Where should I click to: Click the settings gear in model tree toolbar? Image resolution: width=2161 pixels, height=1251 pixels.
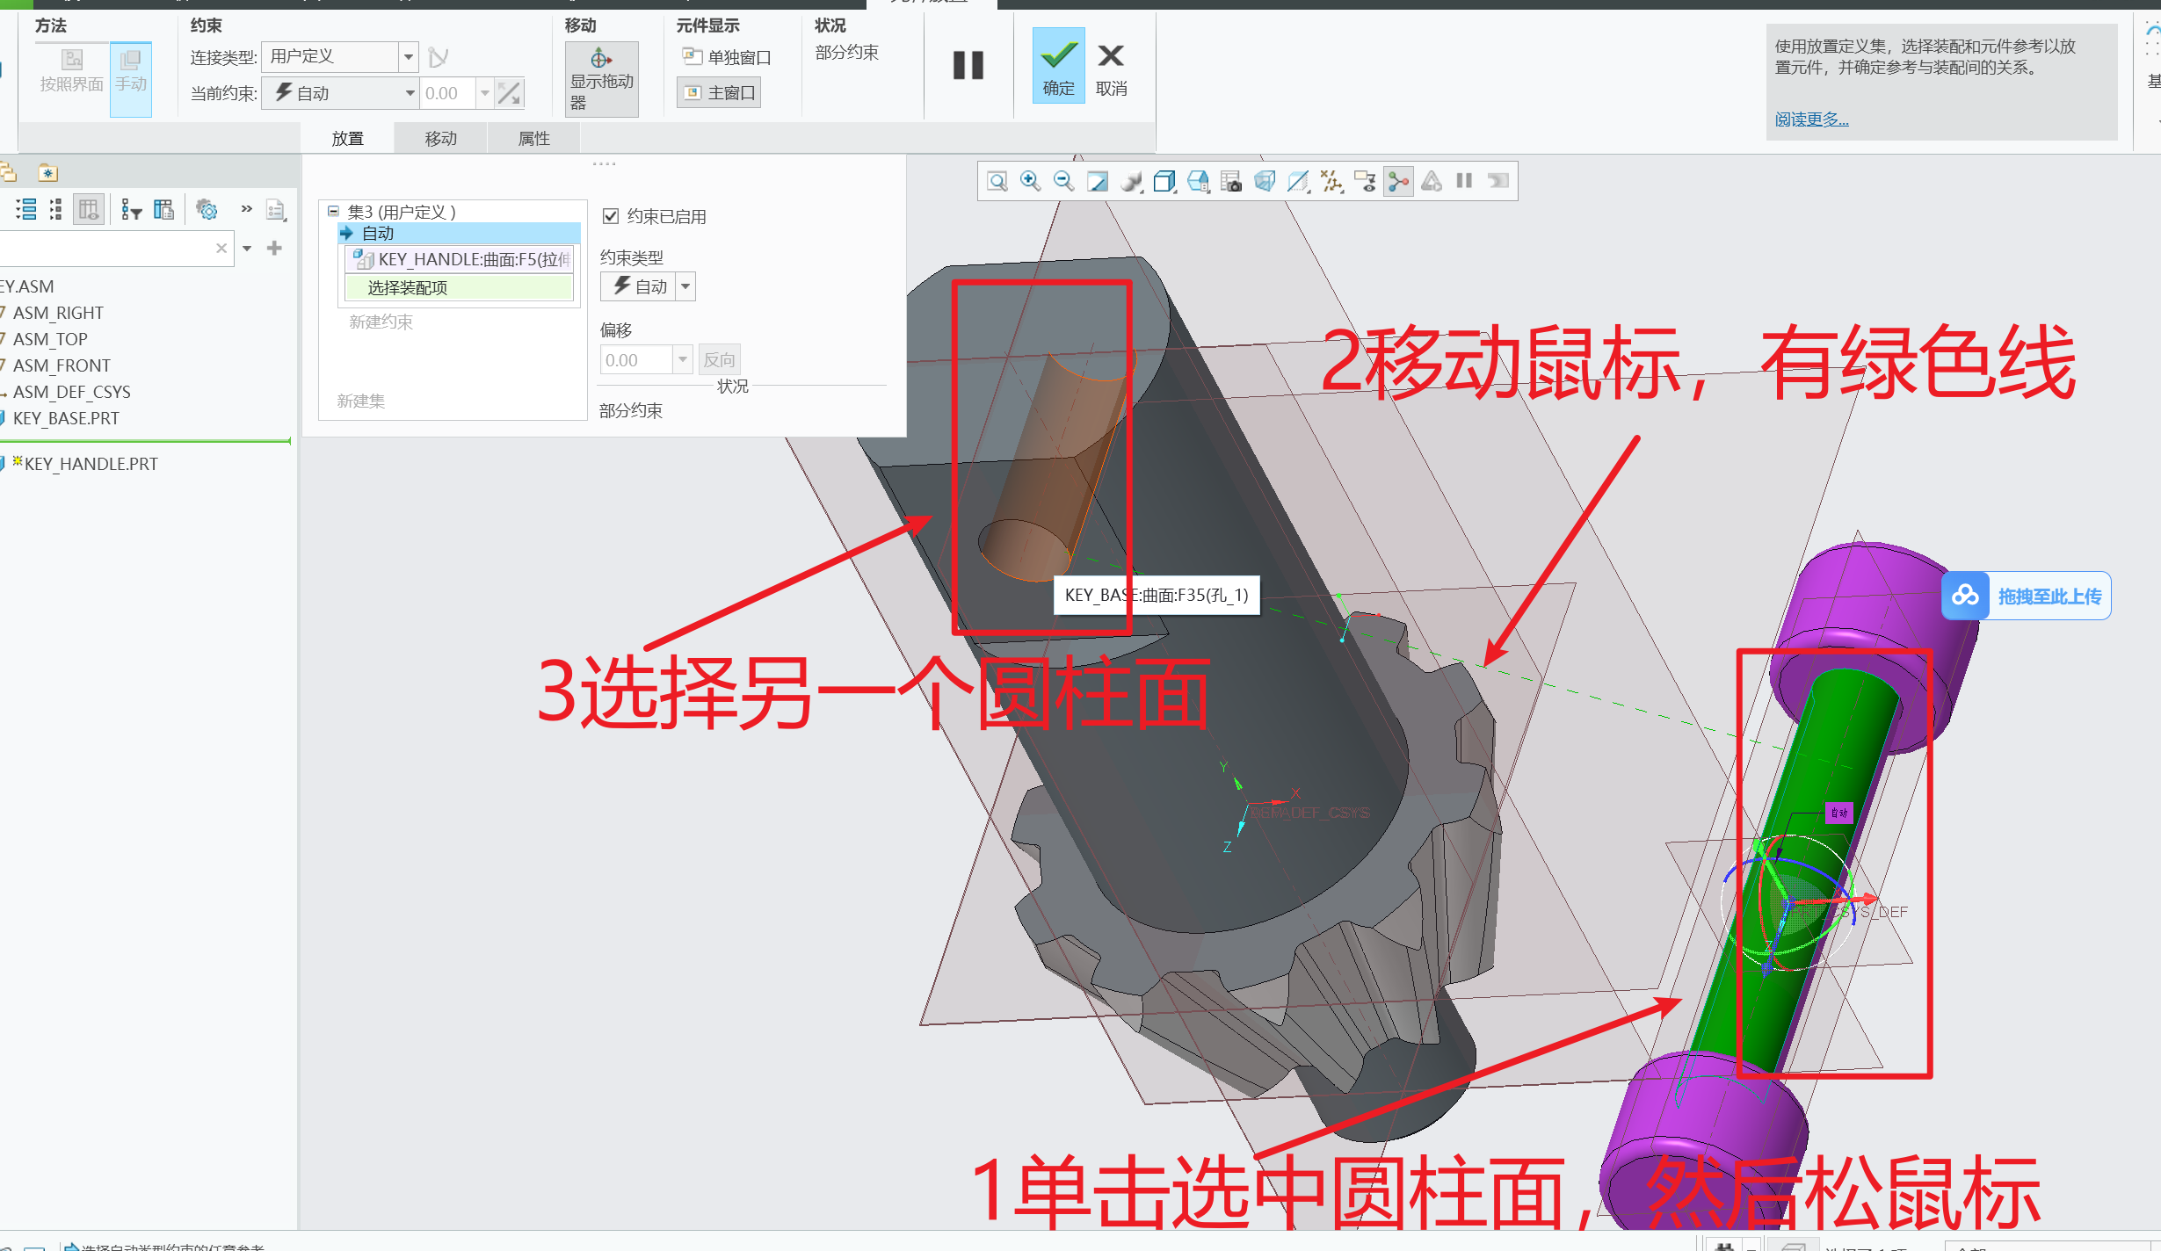(207, 209)
